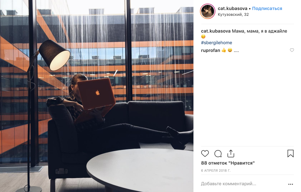
Task: Open the ruprofan commenter profile
Action: coord(211,50)
